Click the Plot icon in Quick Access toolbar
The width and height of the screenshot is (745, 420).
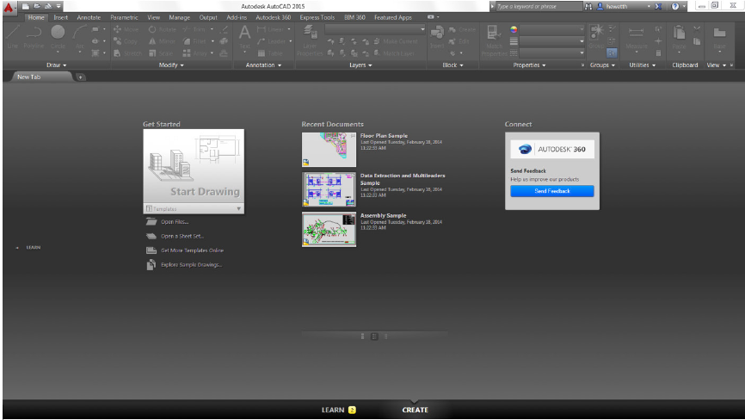pyautogui.click(x=48, y=6)
